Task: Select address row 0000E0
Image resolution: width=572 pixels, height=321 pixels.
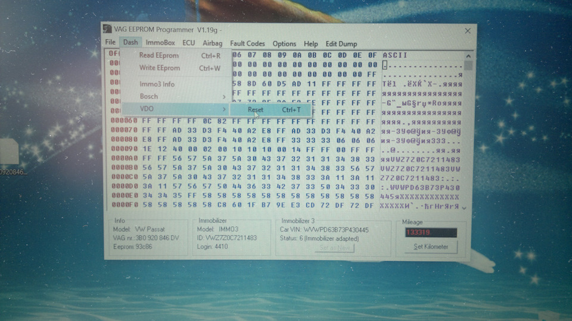Action: click(125, 196)
